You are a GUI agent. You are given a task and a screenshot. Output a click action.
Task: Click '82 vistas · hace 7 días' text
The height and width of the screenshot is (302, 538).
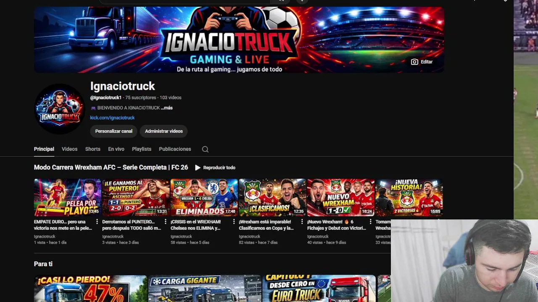click(258, 242)
